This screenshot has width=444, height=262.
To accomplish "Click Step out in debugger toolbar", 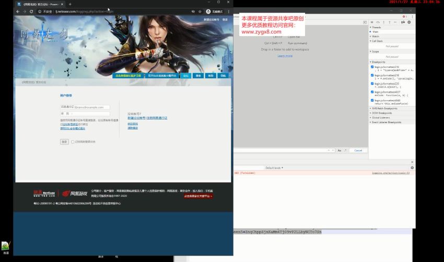I will pyautogui.click(x=389, y=22).
